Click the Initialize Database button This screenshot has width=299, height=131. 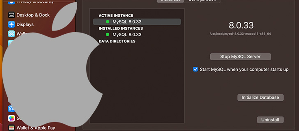click(x=260, y=97)
